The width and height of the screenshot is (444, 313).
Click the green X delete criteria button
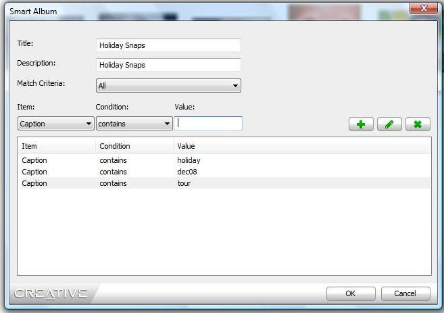(x=418, y=124)
